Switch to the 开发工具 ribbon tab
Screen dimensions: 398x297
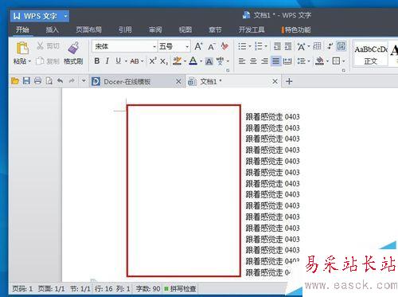252,29
